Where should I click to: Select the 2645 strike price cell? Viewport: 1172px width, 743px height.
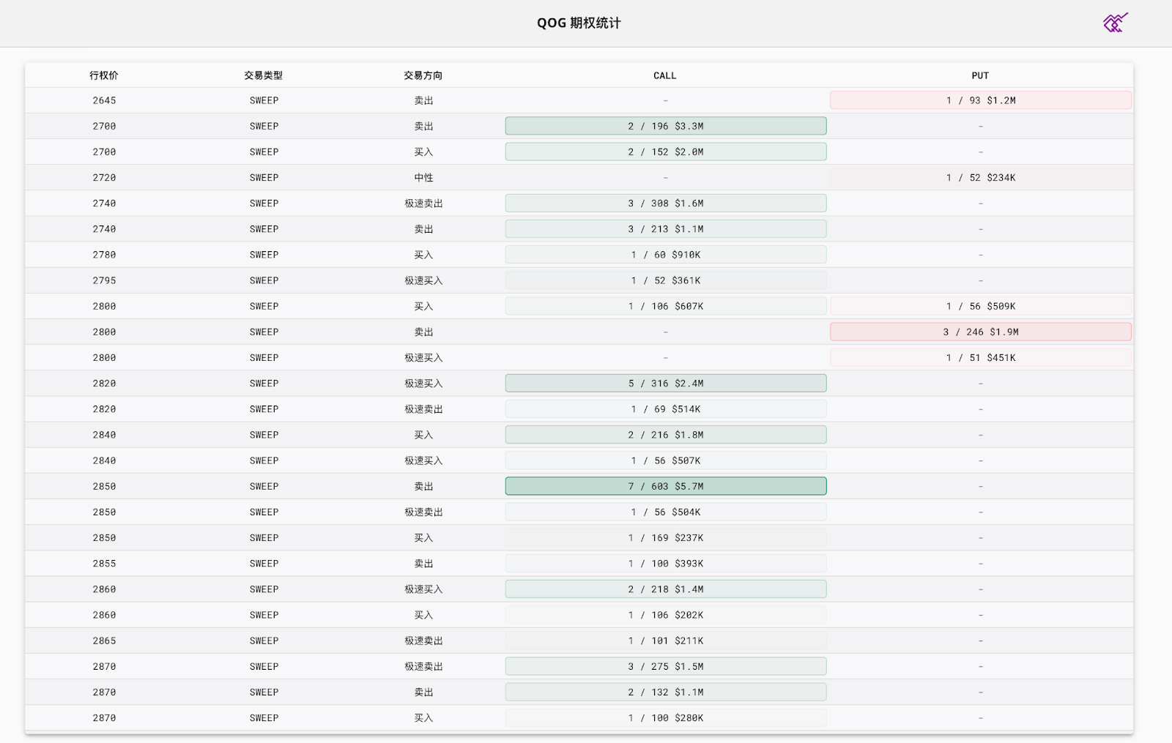click(x=104, y=100)
